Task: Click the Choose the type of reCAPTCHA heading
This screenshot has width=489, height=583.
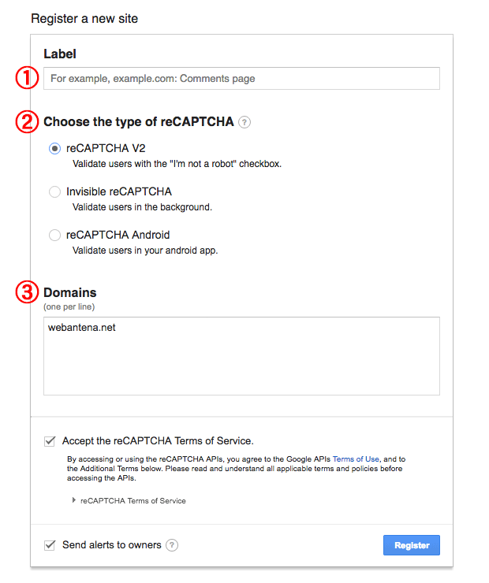Action: click(139, 122)
